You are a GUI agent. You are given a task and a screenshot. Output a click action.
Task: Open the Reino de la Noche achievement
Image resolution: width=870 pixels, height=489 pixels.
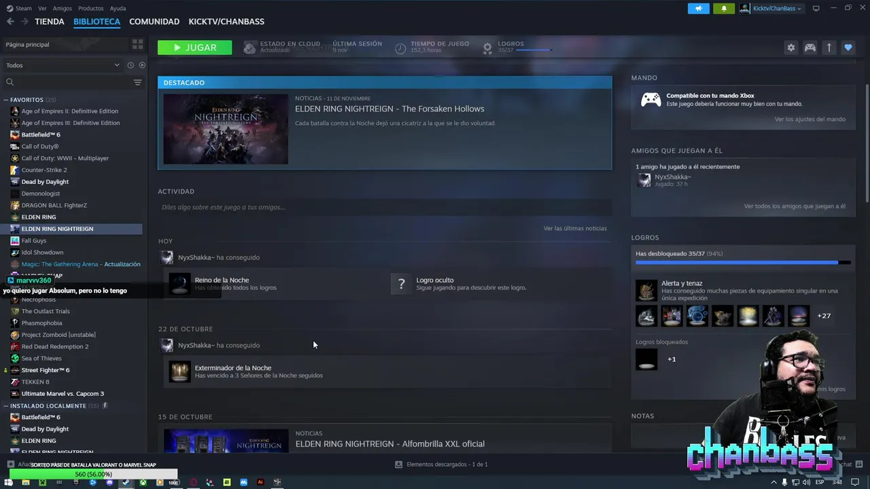[x=222, y=280]
